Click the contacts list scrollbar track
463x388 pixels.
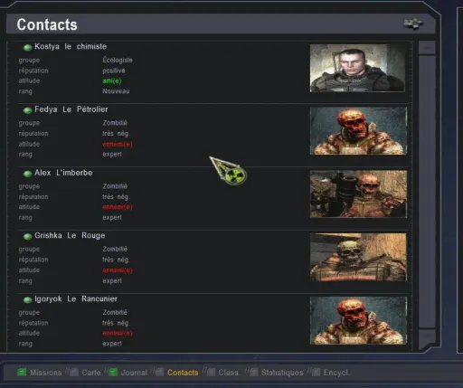pos(427,192)
